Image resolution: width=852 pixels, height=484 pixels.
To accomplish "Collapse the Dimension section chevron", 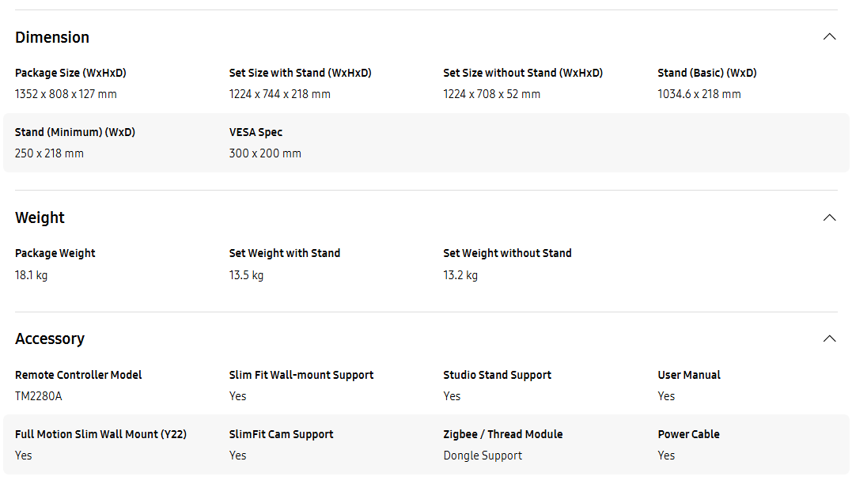I will 829,37.
